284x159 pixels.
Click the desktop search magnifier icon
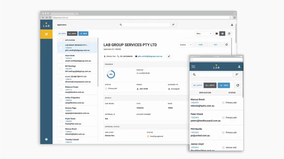click(121, 25)
